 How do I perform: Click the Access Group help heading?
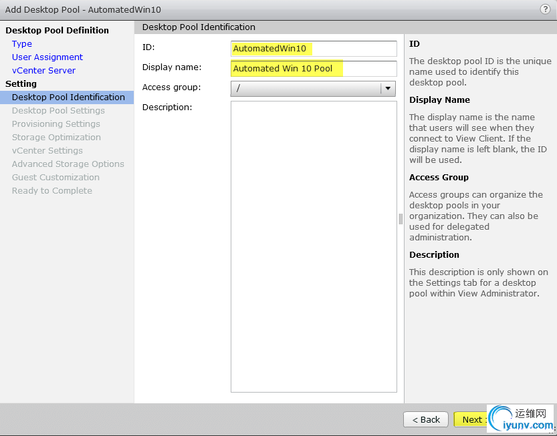point(439,178)
